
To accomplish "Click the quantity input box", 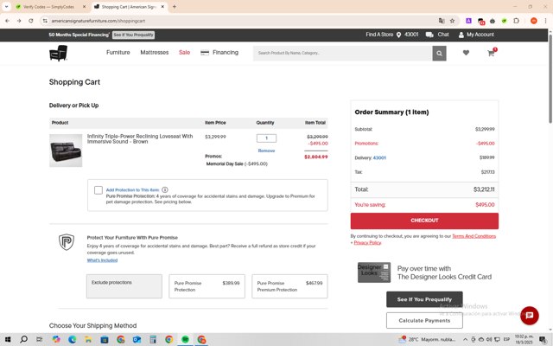I will pos(266,138).
